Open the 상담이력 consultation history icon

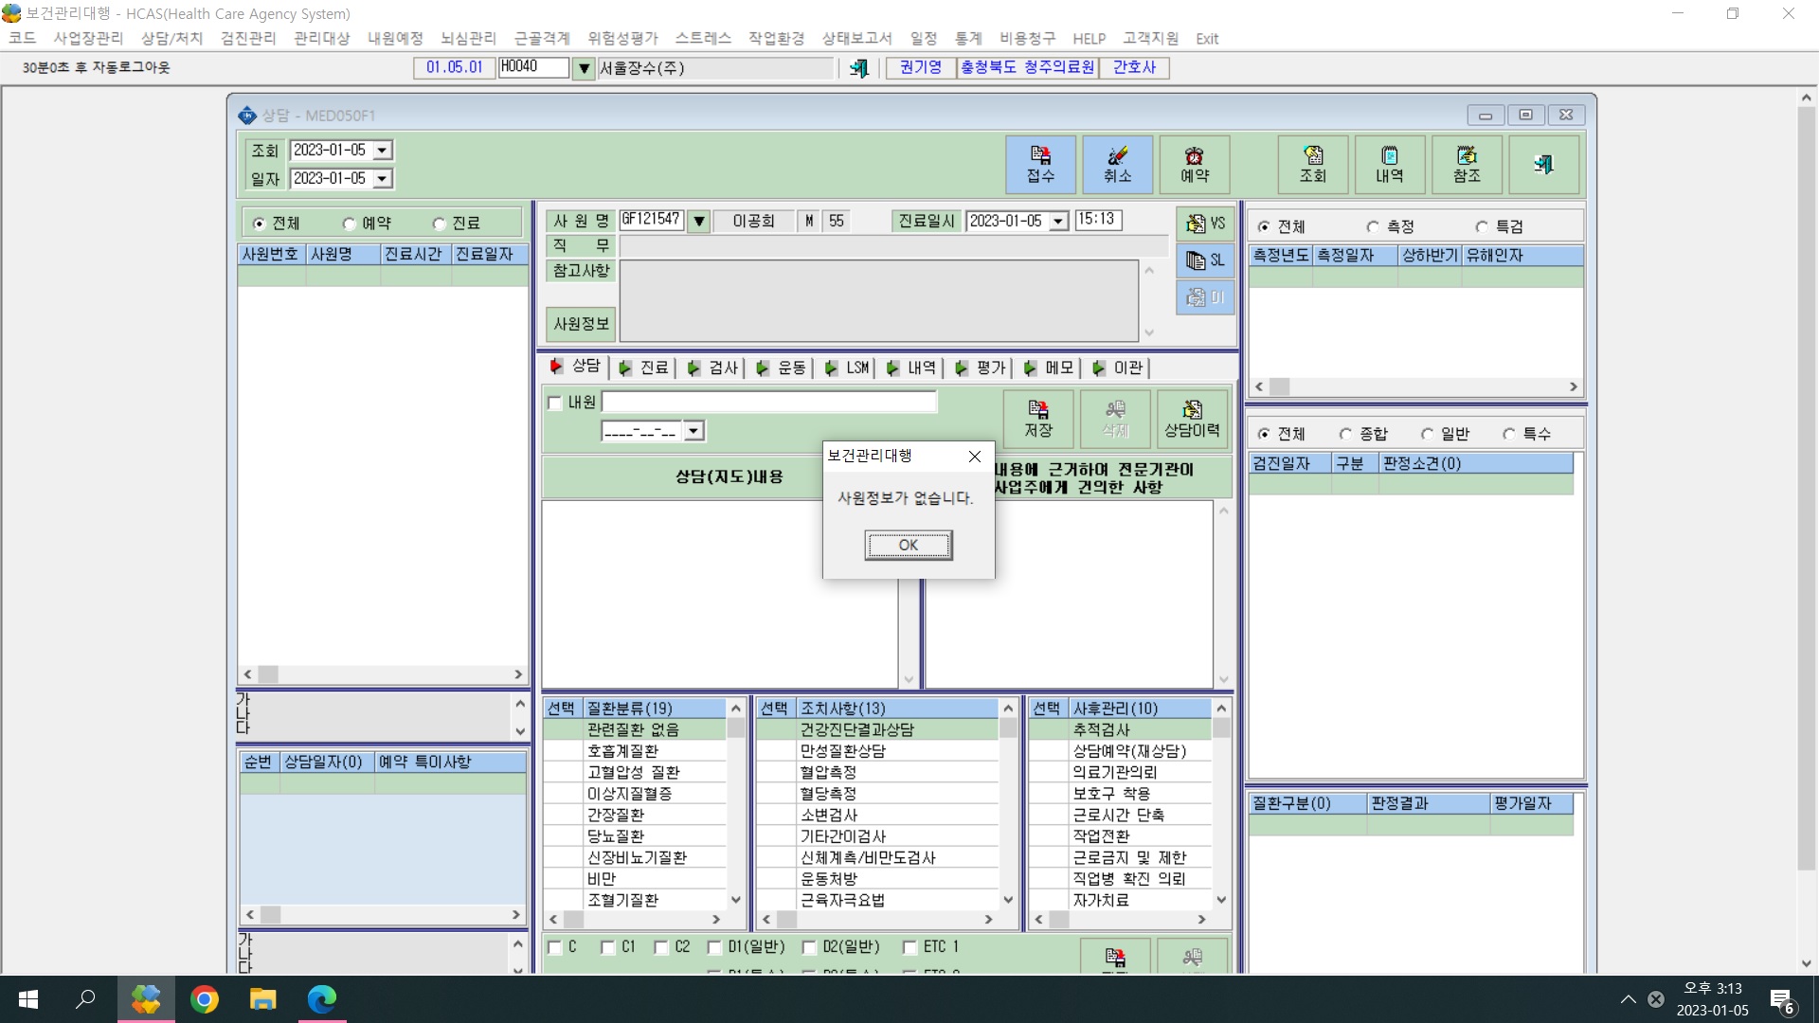point(1192,419)
